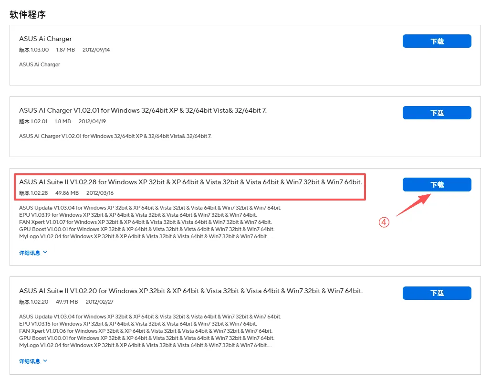This screenshot has width=491, height=381.
Task: Expand 详细讯息 under AI Suite II V1.02.20
Action: click(33, 361)
